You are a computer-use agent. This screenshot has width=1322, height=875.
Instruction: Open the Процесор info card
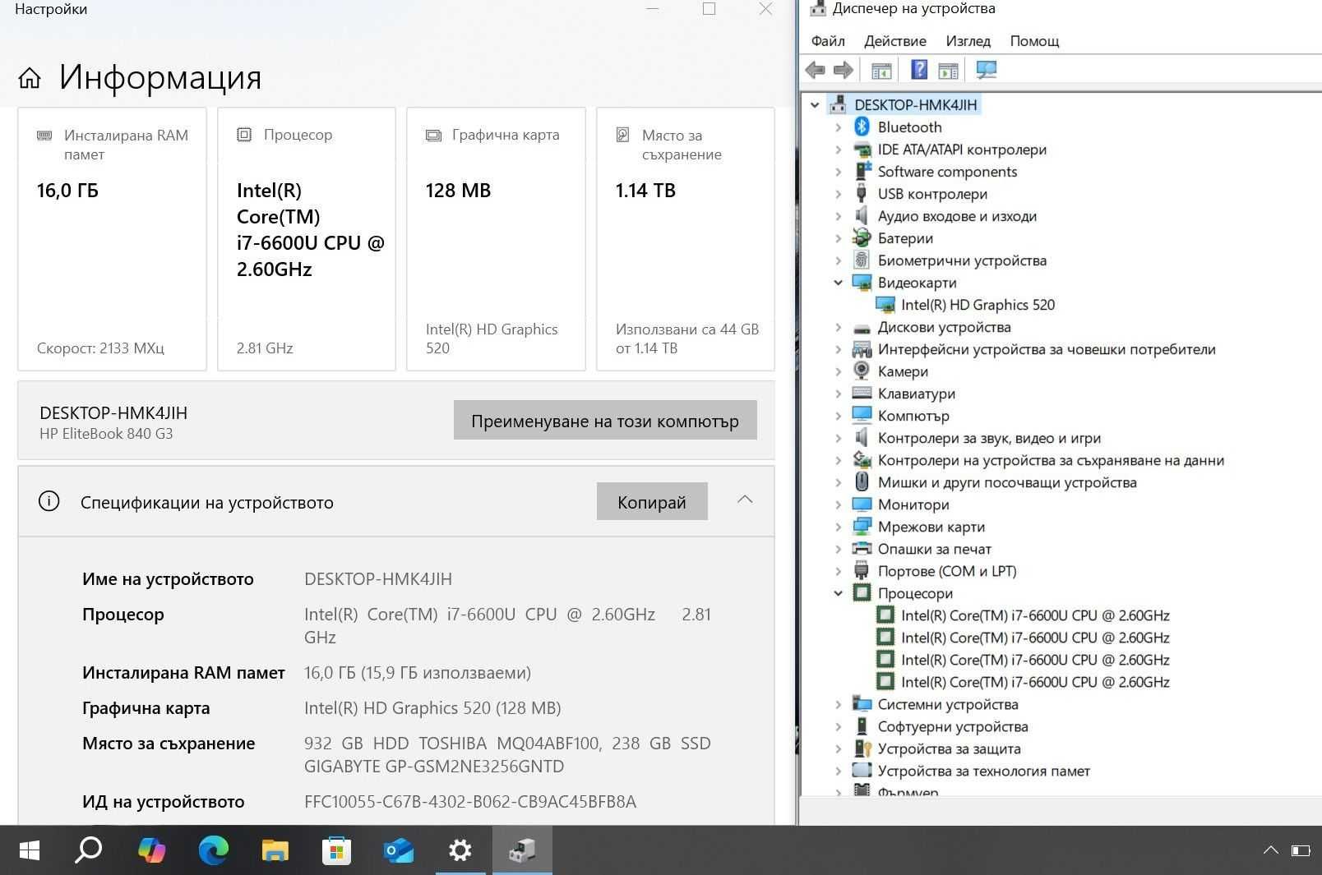307,239
